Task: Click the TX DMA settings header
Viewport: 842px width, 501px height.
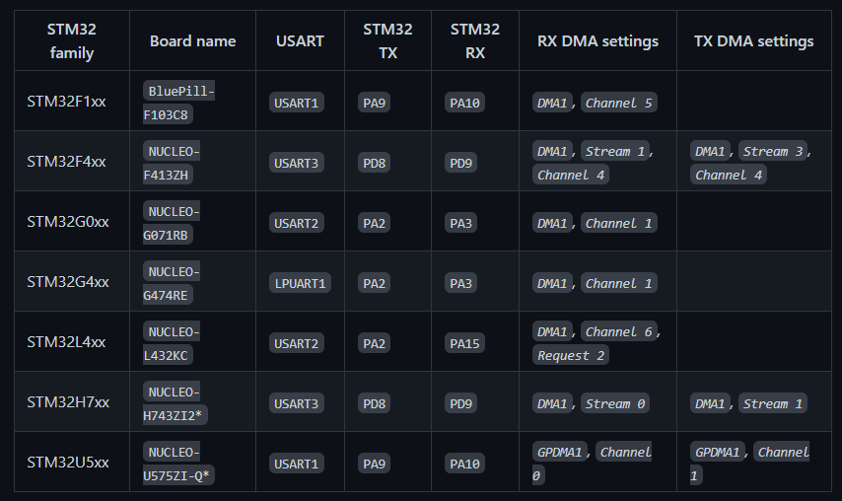Action: click(753, 40)
